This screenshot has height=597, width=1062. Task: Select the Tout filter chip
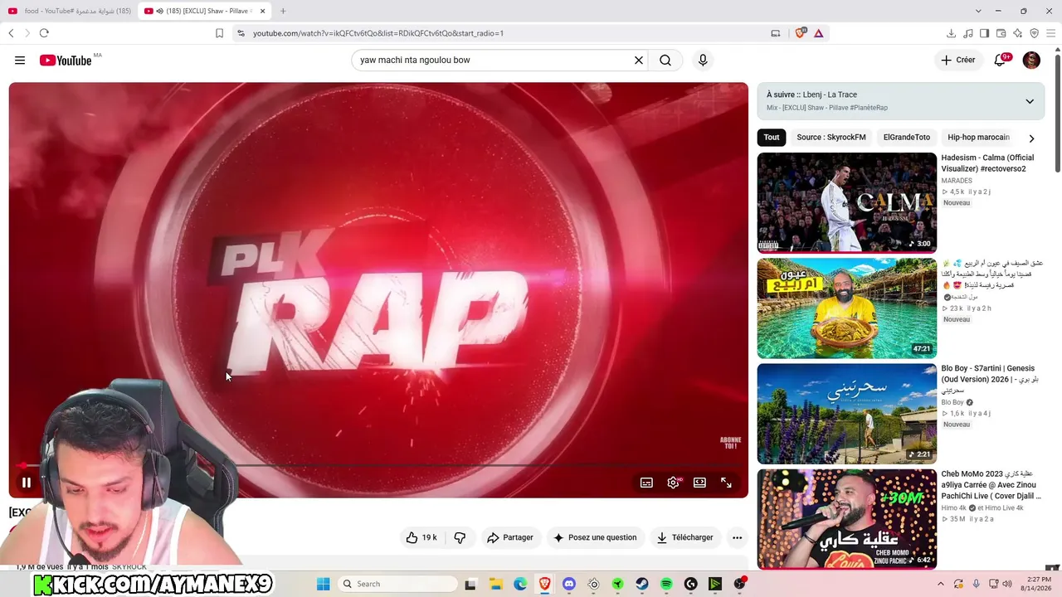772,138
